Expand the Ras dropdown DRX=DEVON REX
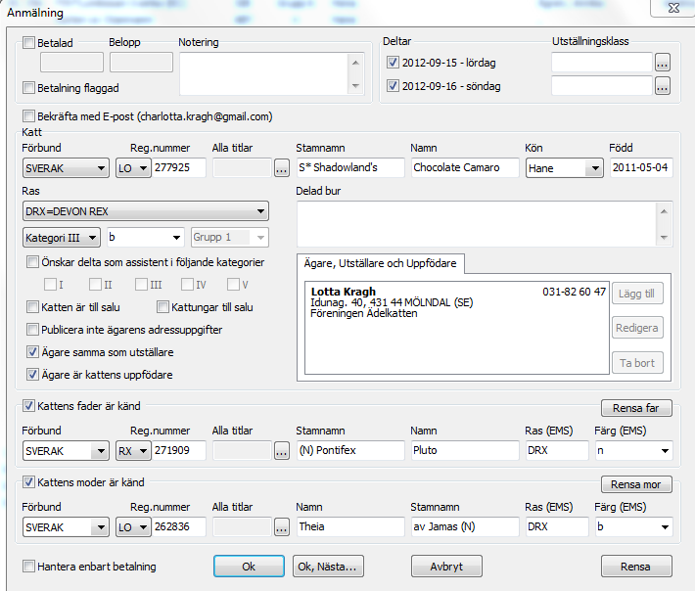The width and height of the screenshot is (695, 591). pyautogui.click(x=146, y=211)
